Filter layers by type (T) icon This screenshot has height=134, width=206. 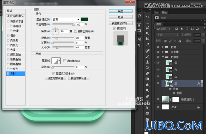[187, 29]
